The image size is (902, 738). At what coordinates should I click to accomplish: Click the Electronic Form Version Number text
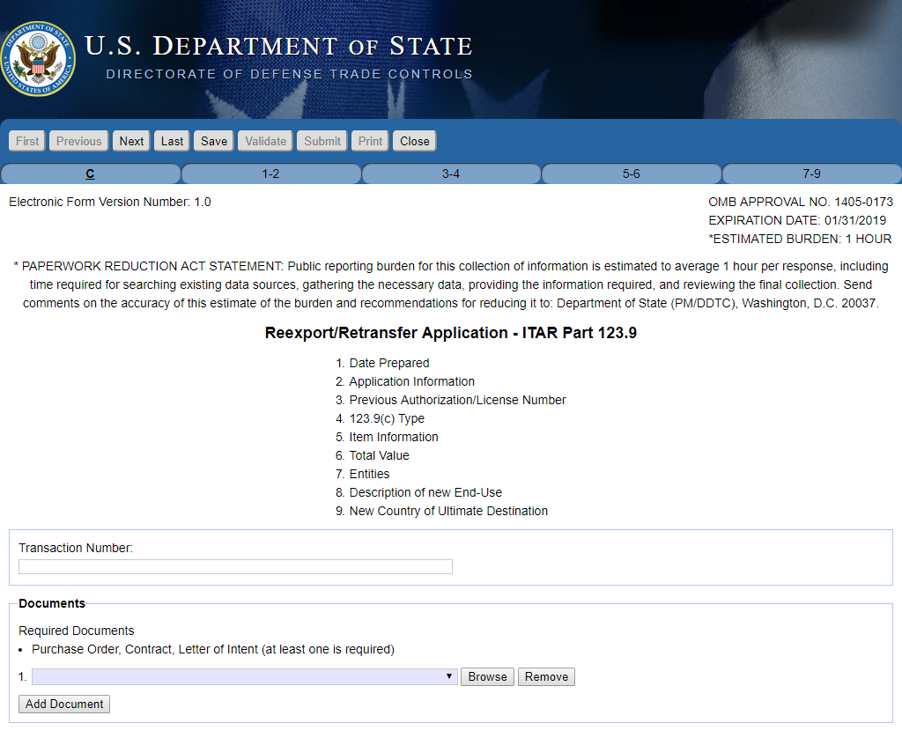coord(110,202)
